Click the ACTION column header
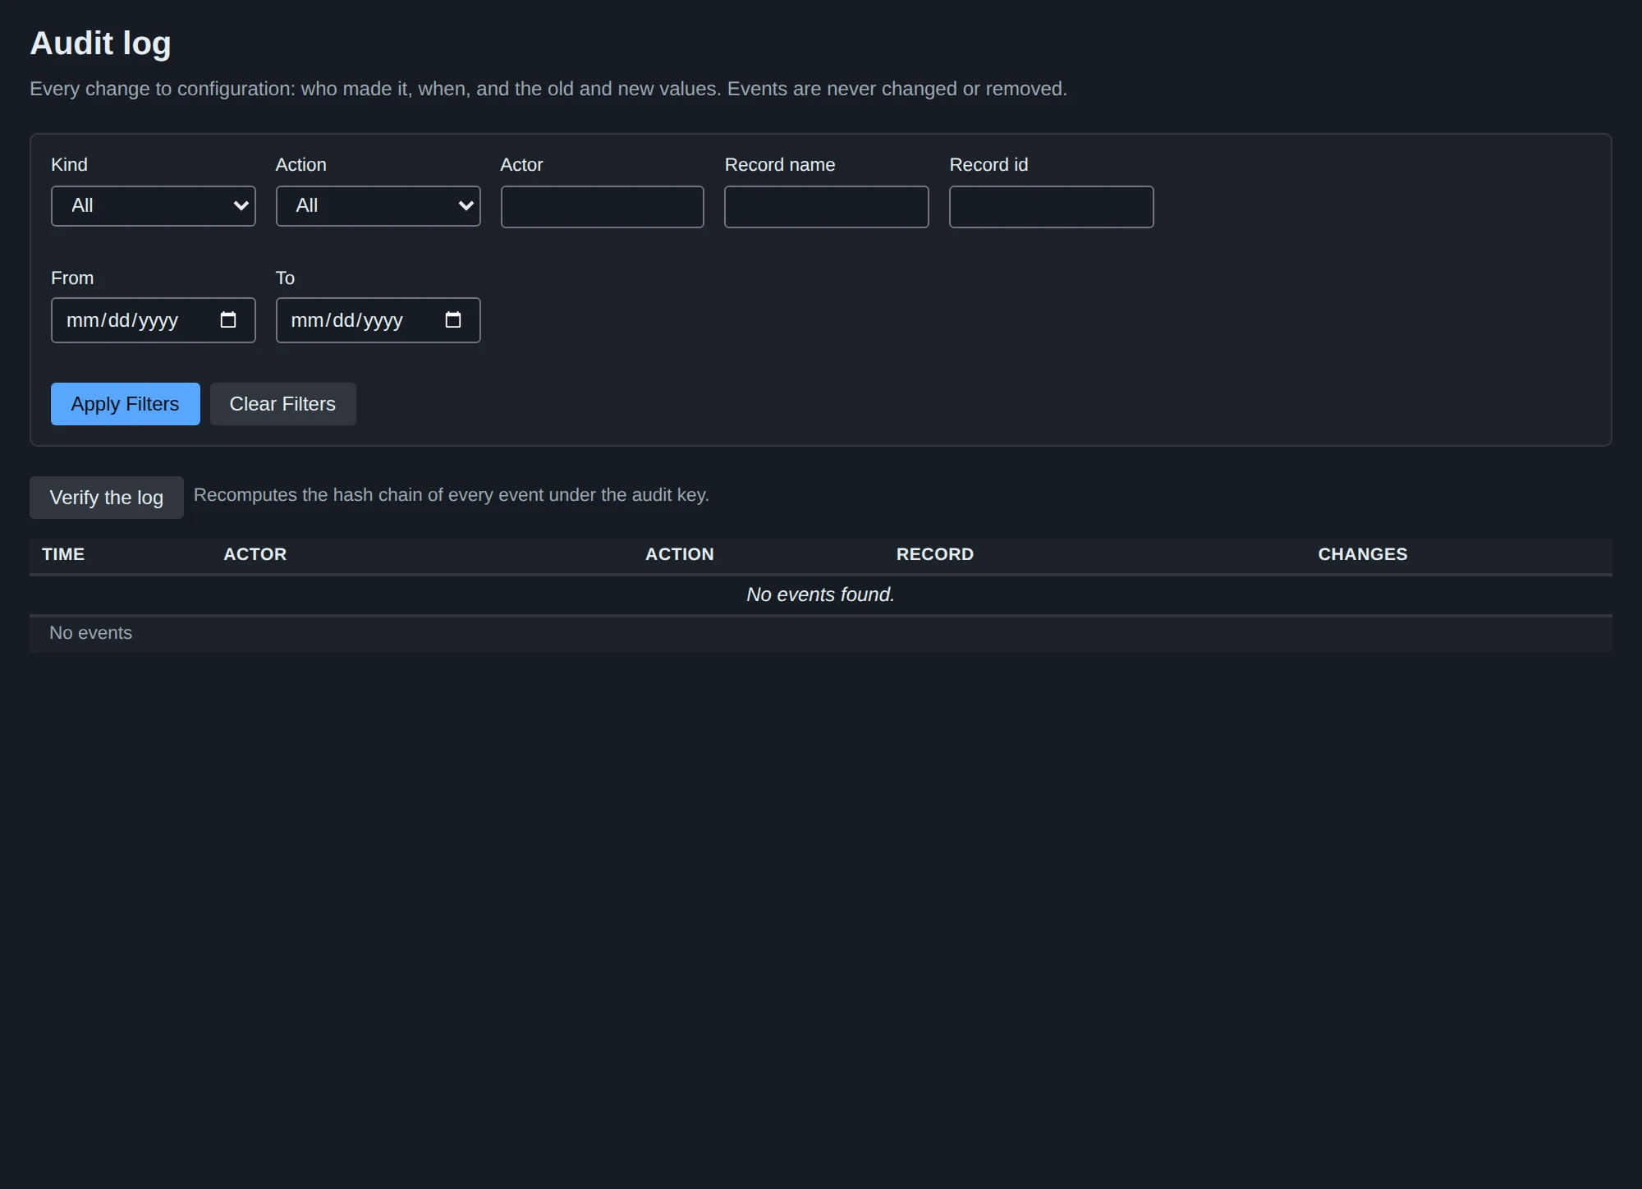Viewport: 1642px width, 1189px height. (680, 554)
